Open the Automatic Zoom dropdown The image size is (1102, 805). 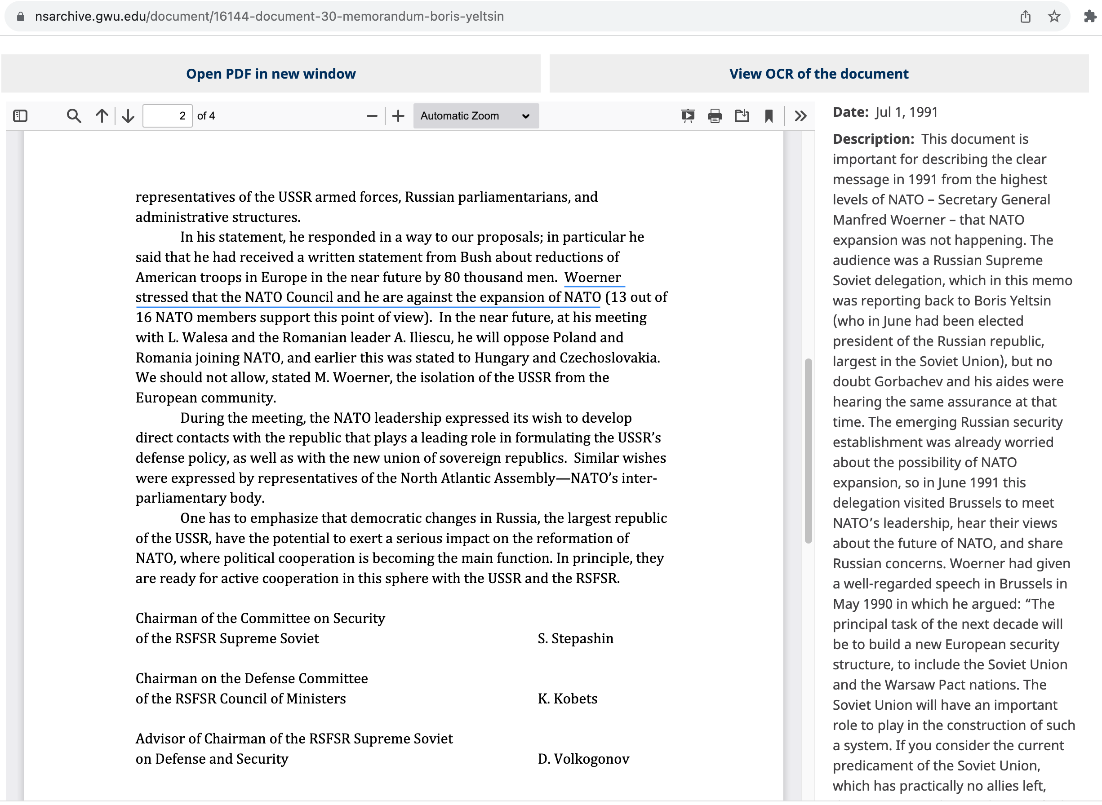pos(475,116)
